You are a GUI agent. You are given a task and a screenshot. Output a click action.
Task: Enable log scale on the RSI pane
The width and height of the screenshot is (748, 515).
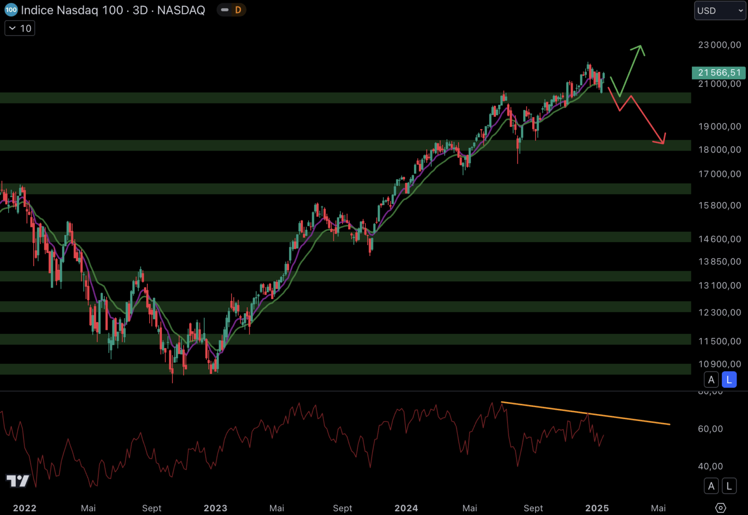point(729,486)
